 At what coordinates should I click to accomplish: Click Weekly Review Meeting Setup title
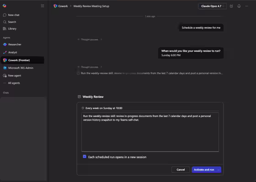tap(91, 6)
